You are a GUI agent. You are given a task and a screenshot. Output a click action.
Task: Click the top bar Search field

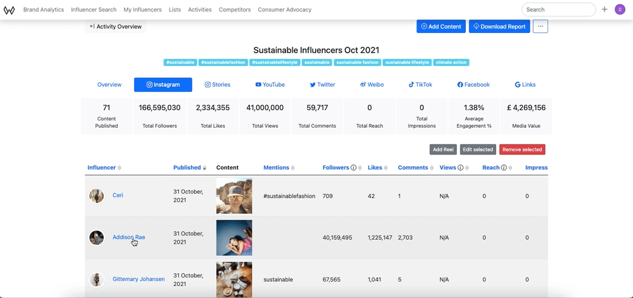558,9
